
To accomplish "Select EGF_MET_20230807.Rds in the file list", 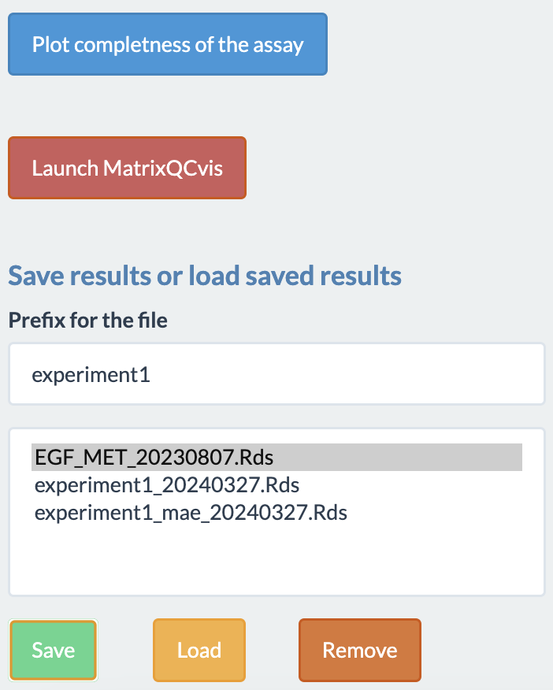I will pyautogui.click(x=276, y=457).
